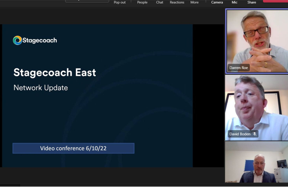
Task: Click the muted mic icon beside David Boden
Action: click(255, 134)
